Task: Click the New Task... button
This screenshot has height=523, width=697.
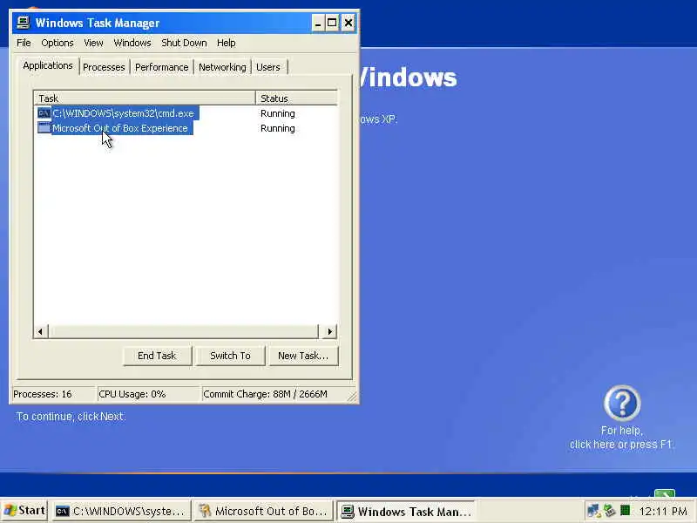Action: 303,356
